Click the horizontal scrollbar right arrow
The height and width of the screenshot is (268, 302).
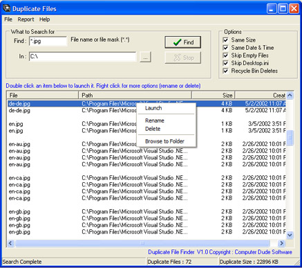pos(281,243)
